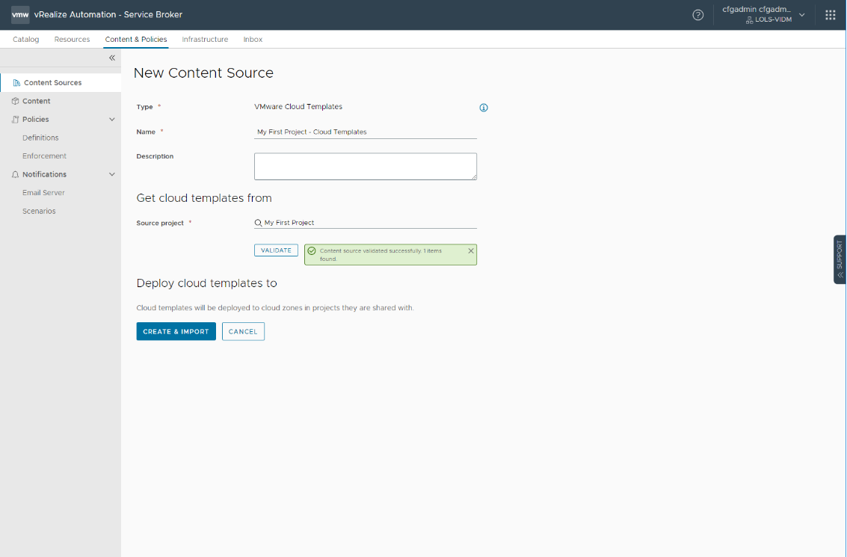Click the Source project search field
Viewport: 847px width, 557px height.
tap(365, 223)
